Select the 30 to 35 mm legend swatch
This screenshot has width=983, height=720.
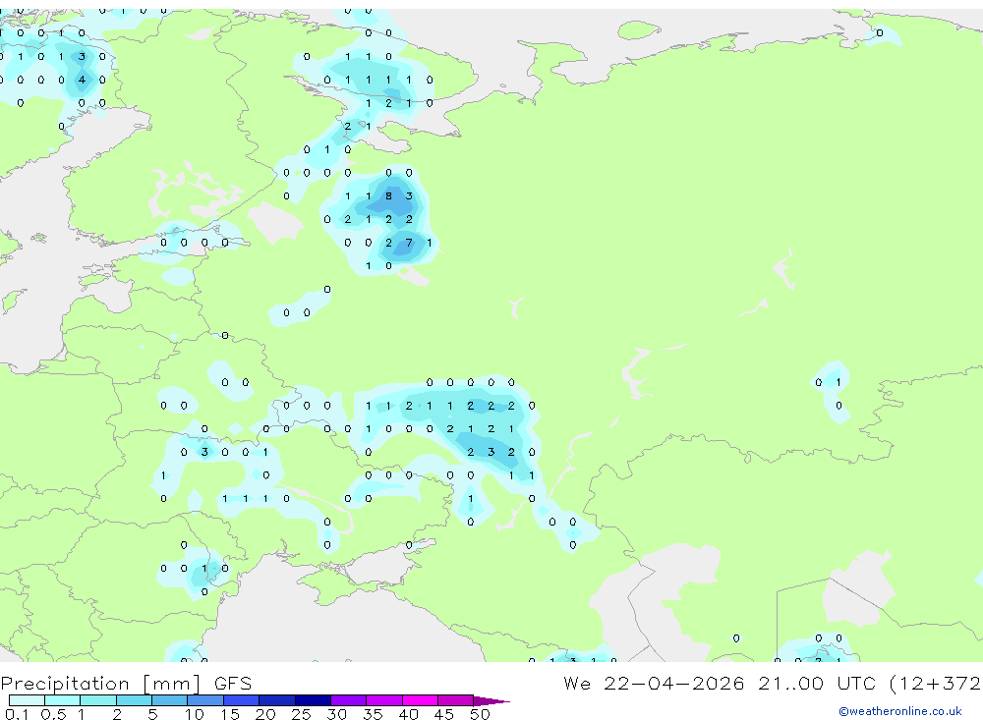[x=349, y=700]
